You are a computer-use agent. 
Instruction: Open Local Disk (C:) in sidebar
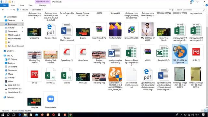coord(14,85)
